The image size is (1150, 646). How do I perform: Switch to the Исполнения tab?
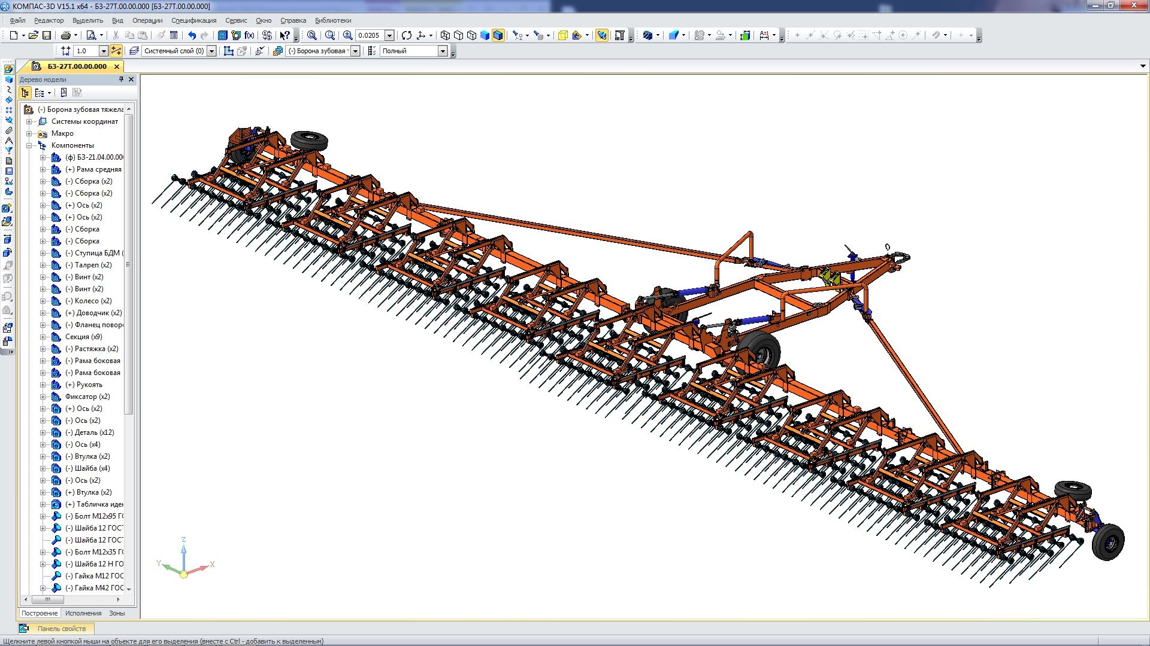coord(83,613)
